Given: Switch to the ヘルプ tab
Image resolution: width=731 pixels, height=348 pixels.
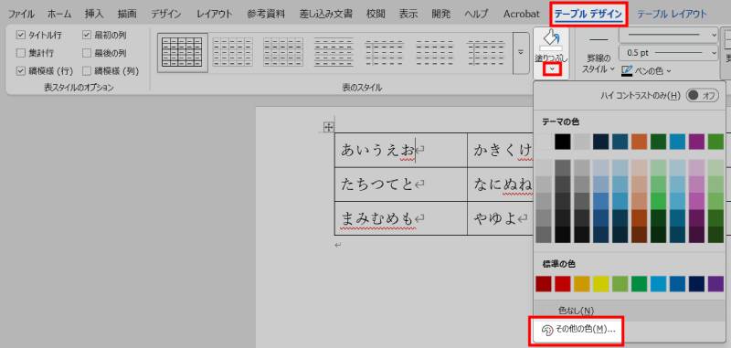Looking at the screenshot, I should [476, 14].
